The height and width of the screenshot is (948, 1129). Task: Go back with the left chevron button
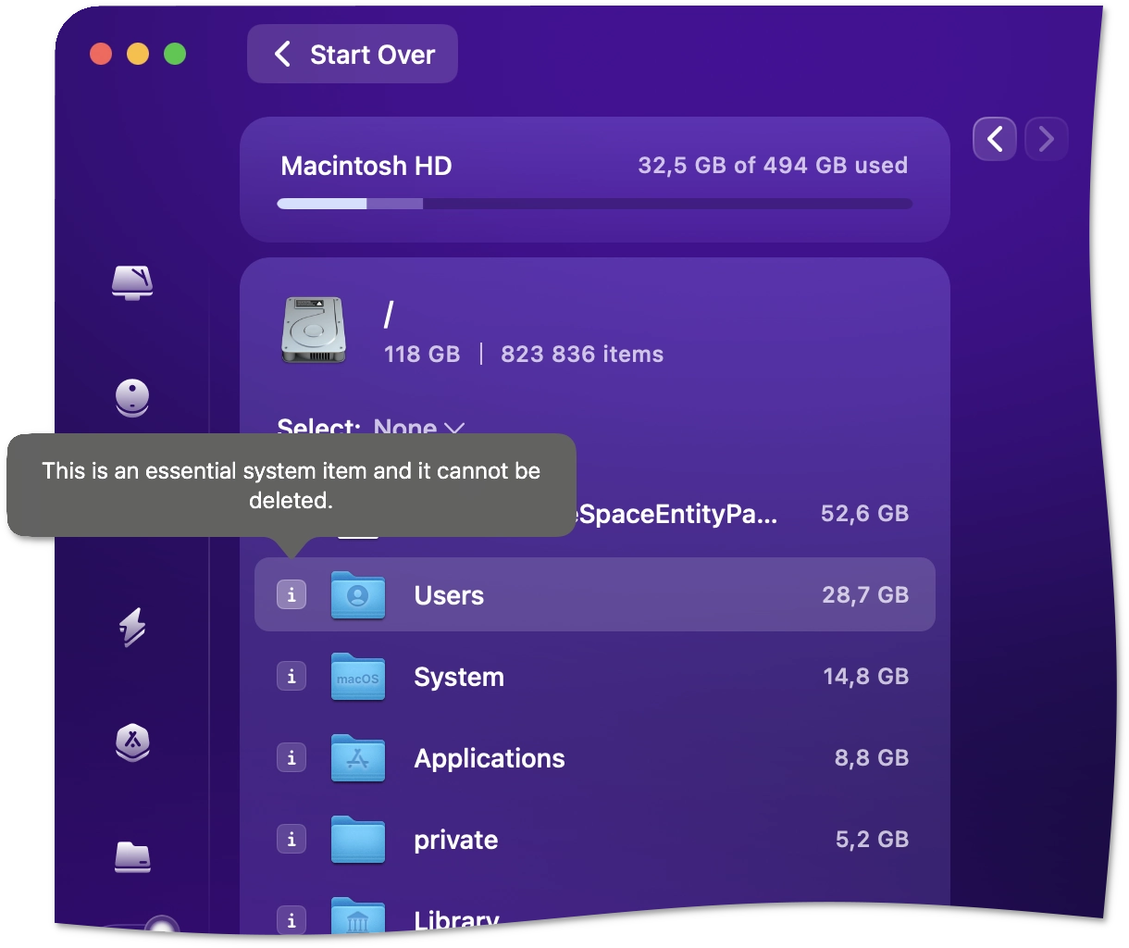point(995,139)
